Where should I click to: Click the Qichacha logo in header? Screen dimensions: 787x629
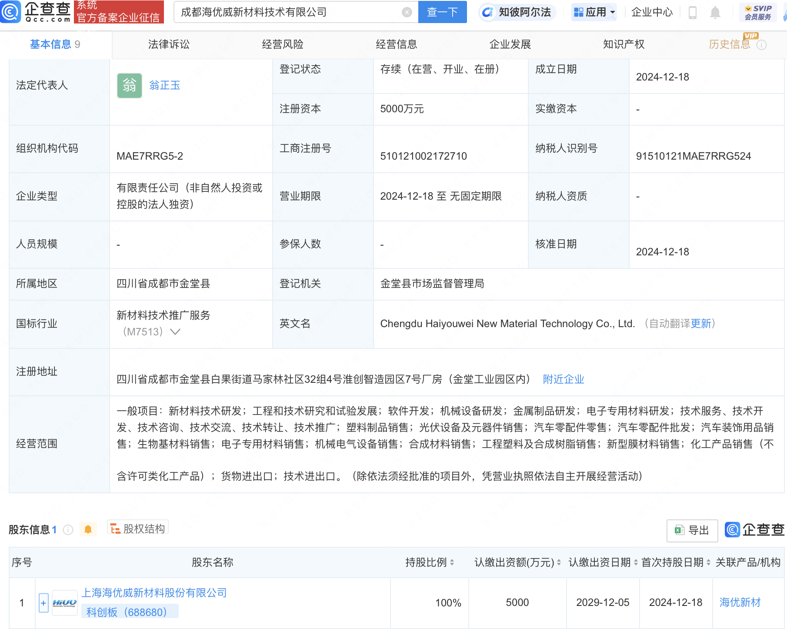[36, 12]
